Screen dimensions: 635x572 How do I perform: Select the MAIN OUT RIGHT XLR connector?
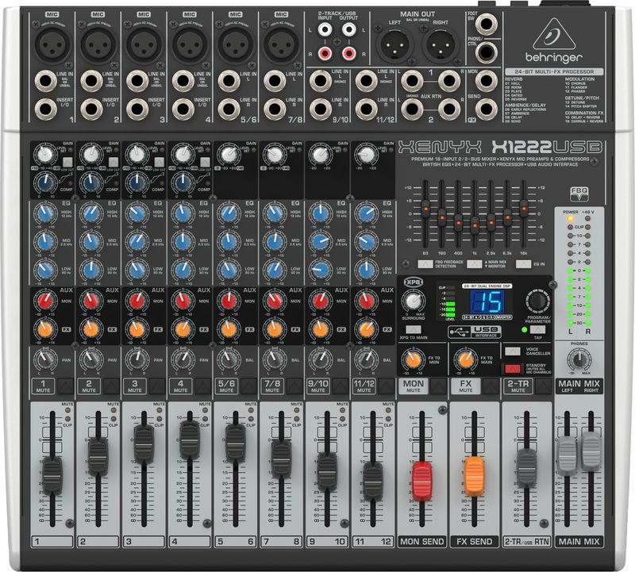pyautogui.click(x=441, y=45)
